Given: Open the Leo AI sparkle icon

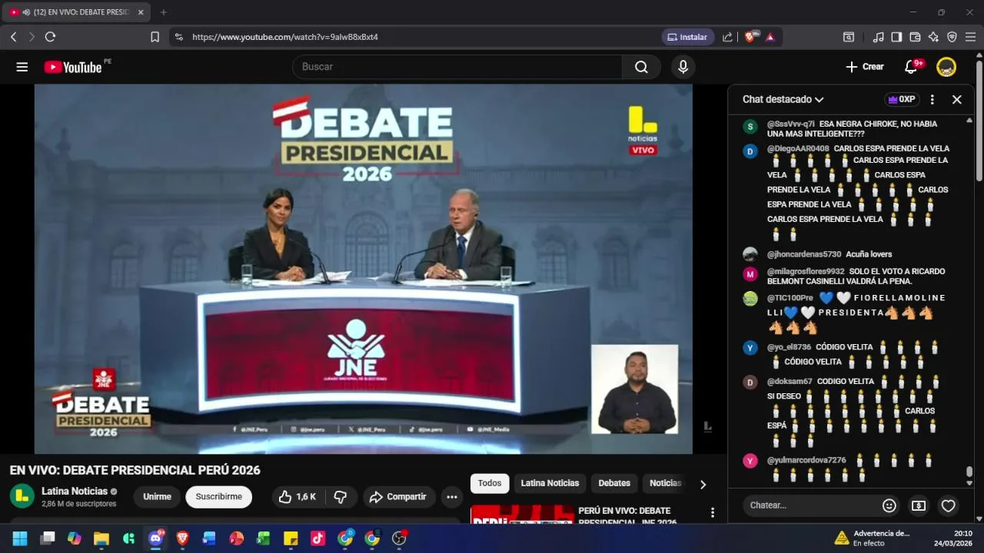Looking at the screenshot, I should 933,37.
